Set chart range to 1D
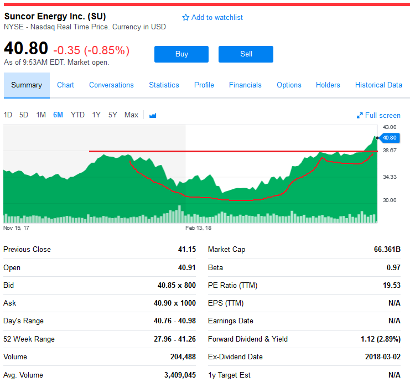This screenshot has height=382, width=410. pos(8,115)
